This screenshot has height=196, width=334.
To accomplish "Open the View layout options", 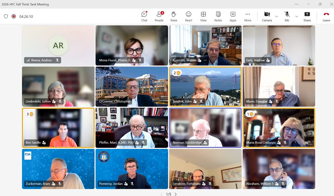I will pos(203,17).
